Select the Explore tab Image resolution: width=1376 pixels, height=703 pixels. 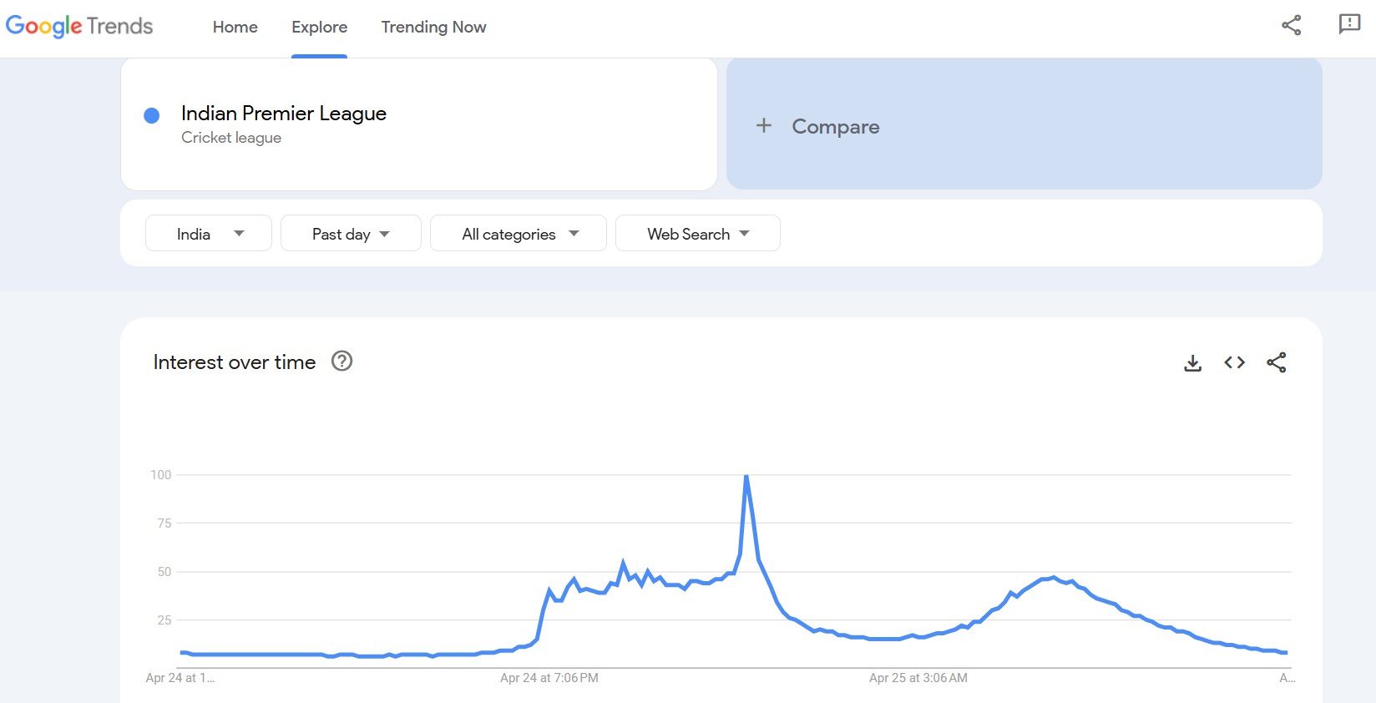(x=319, y=27)
